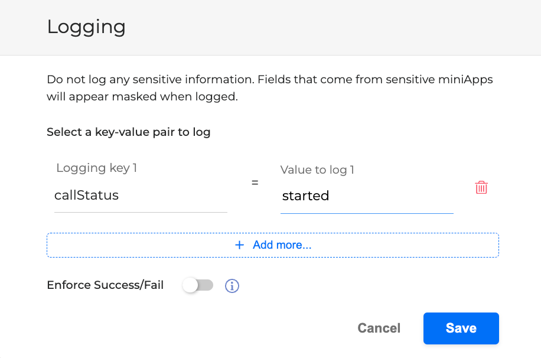The image size is (541, 358).
Task: Click the info icon beside Enforce Success/Fail
Action: [232, 286]
